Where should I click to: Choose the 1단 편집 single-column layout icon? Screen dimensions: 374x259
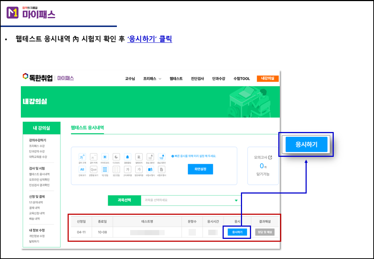coord(105,169)
